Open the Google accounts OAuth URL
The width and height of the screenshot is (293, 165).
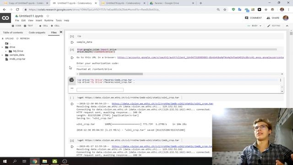(201, 57)
